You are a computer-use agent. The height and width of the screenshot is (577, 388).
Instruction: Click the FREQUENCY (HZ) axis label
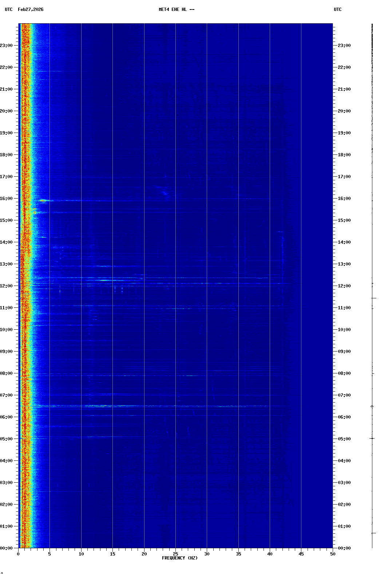click(180, 558)
